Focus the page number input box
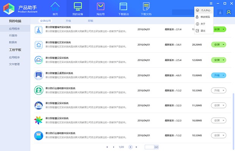The height and width of the screenshot is (151, 235). pos(149,147)
